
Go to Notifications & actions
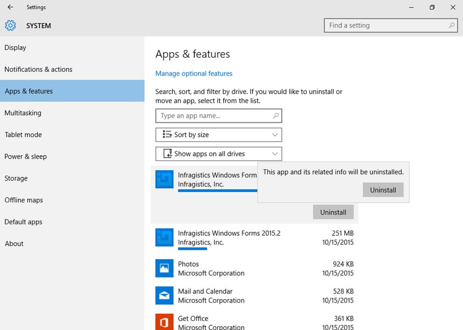(38, 69)
